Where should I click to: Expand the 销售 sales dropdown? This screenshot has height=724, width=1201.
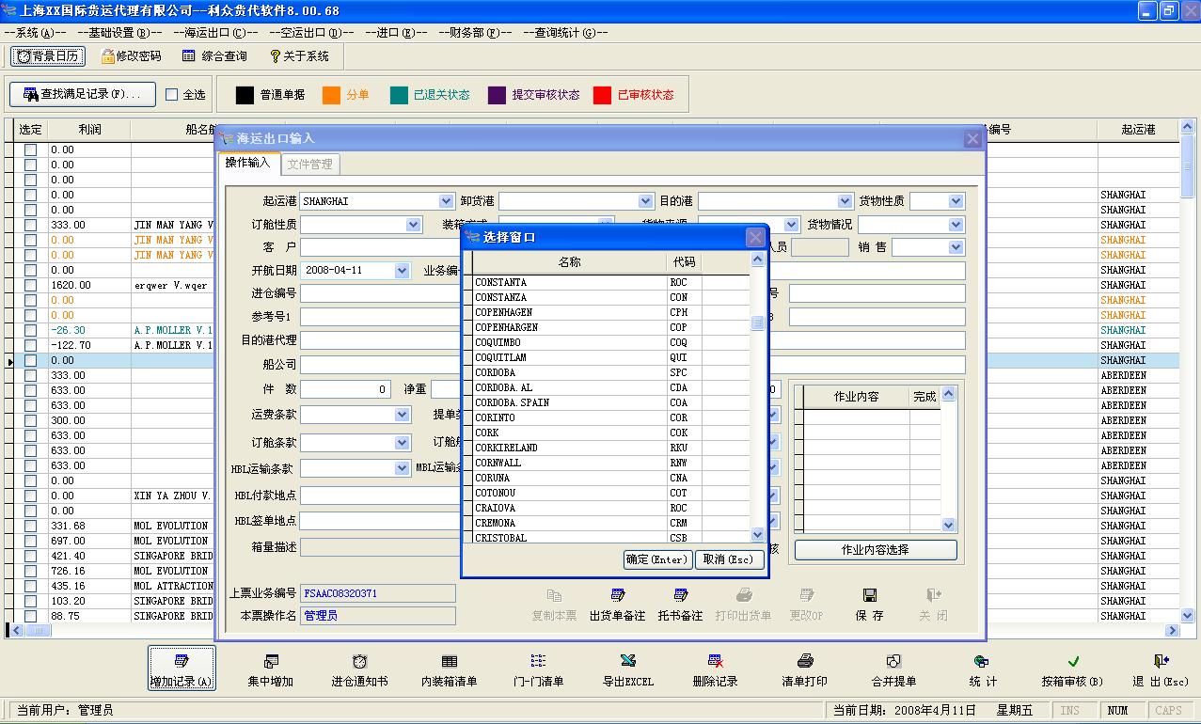point(956,247)
